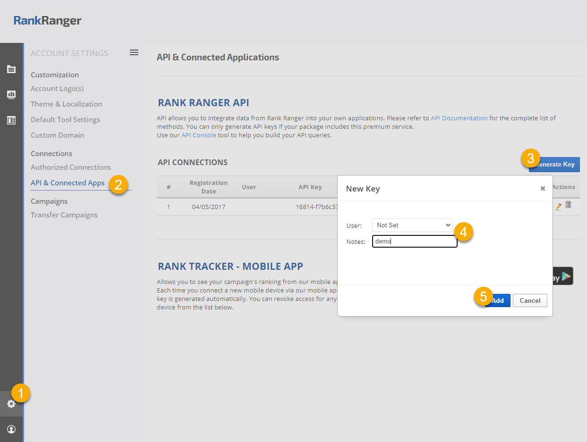The image size is (587, 442).
Task: Open account settings gear icon
Action: tap(11, 404)
